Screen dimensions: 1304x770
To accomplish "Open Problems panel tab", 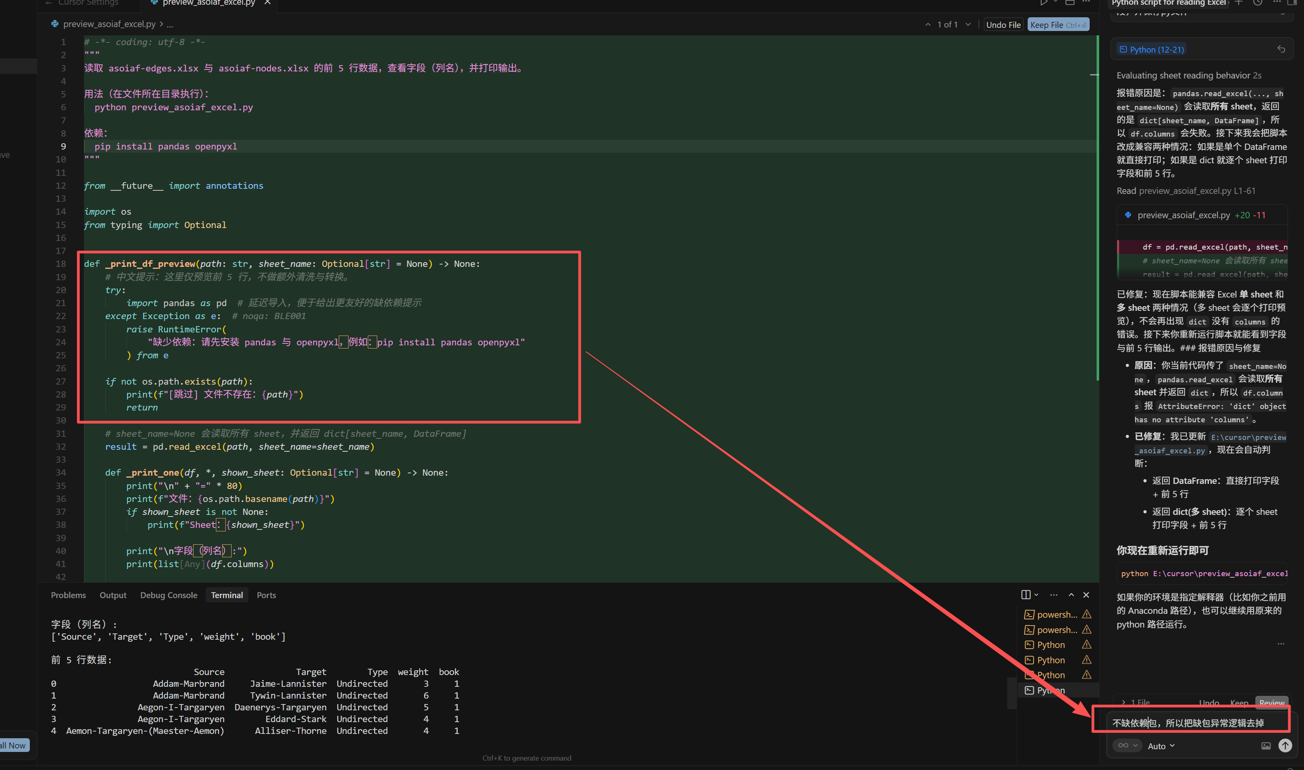I will [x=68, y=595].
